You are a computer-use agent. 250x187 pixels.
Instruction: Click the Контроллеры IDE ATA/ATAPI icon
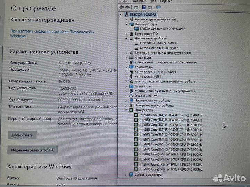click(131, 72)
